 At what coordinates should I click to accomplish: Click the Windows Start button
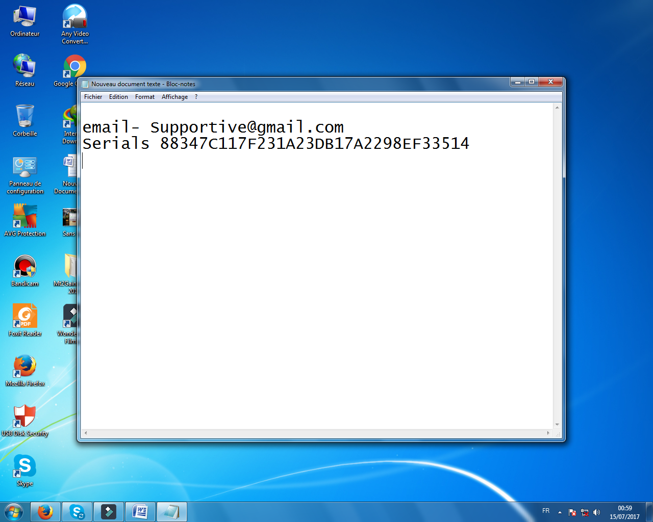(x=14, y=512)
